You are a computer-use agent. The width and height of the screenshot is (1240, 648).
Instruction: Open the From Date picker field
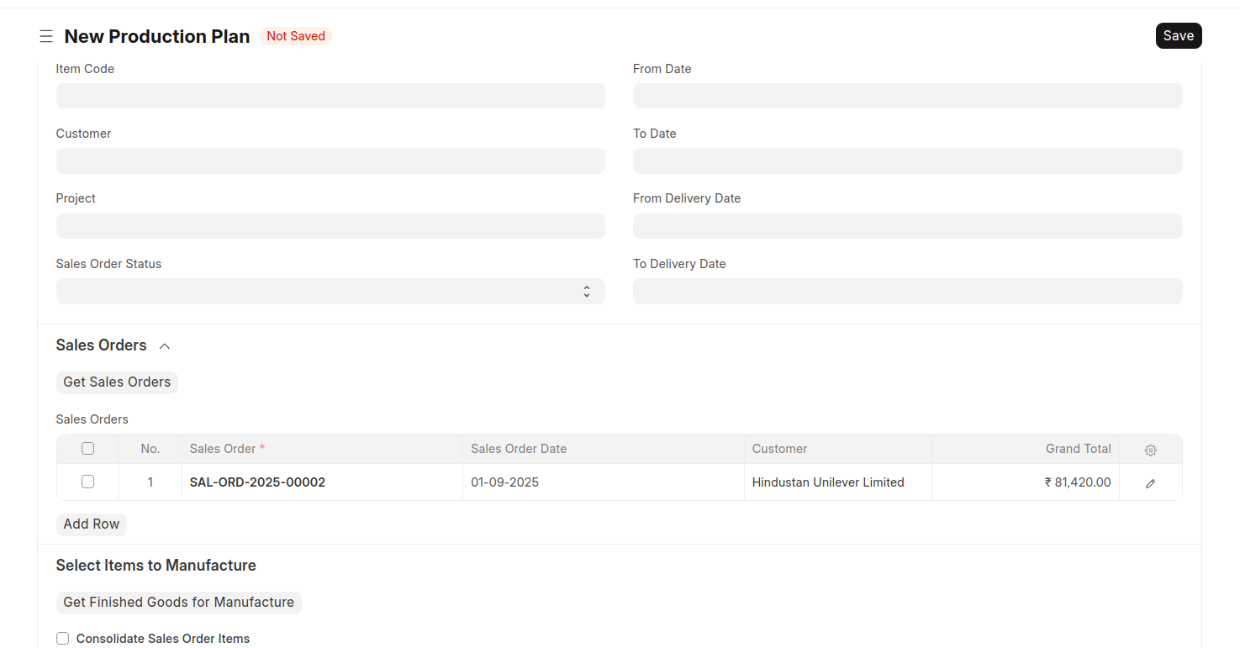tap(907, 96)
